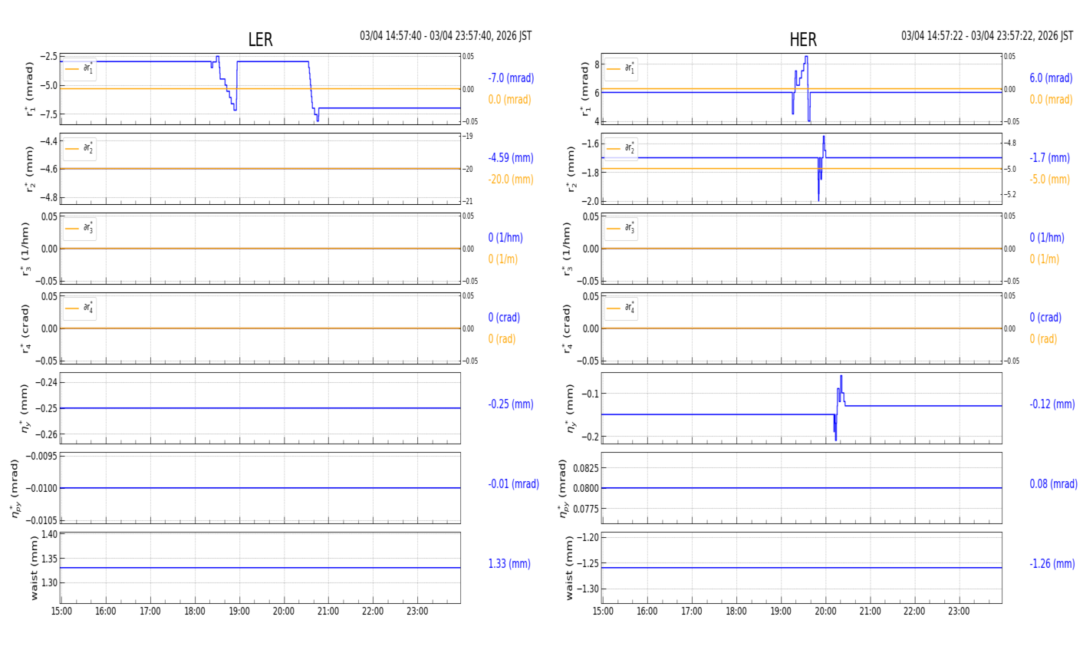Click the LER r1* (mrad) axis label

click(x=30, y=89)
